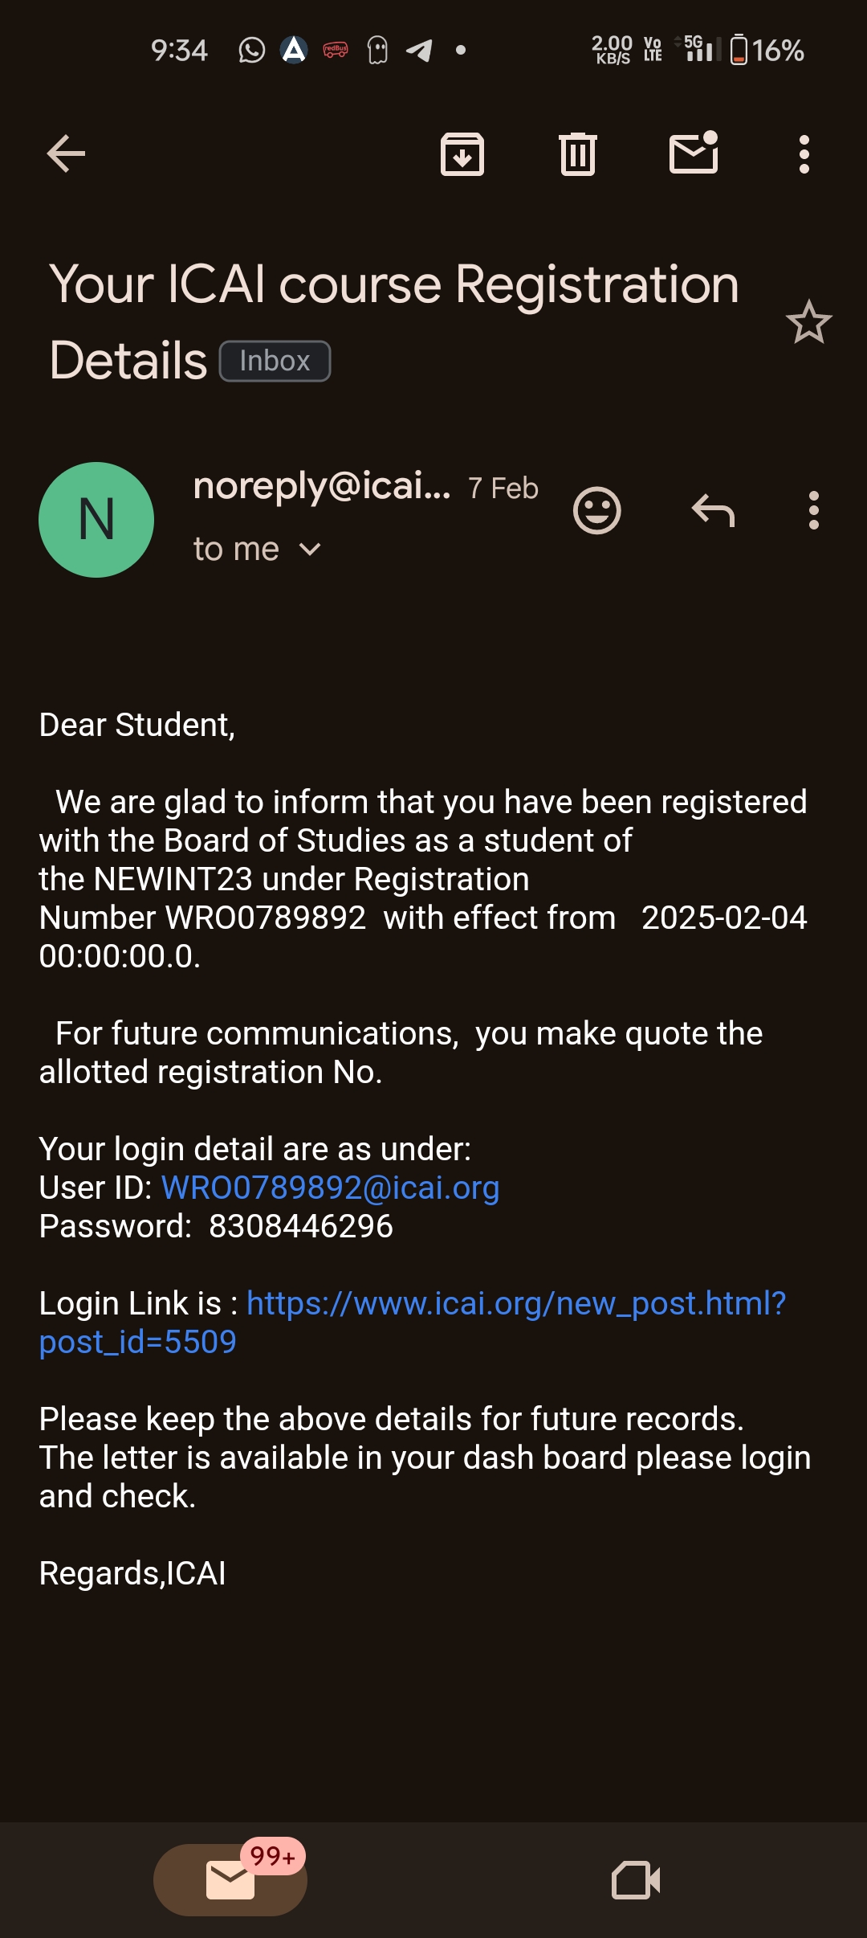Viewport: 867px width, 1938px height.
Task: Tap the back arrow to leave email
Action: click(x=66, y=153)
